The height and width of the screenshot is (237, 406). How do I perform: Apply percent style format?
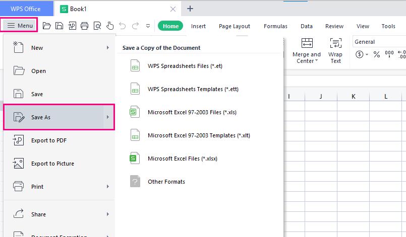(376, 54)
